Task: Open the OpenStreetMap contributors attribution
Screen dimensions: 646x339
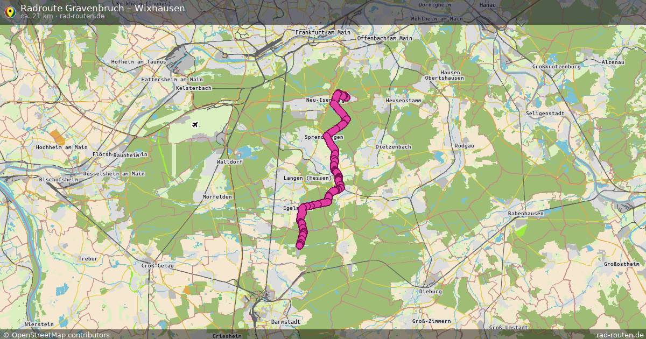Action: (x=60, y=335)
